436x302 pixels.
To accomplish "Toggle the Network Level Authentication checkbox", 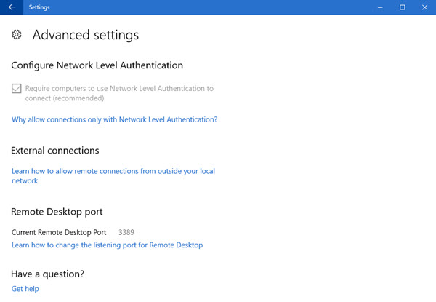I will (17, 89).
